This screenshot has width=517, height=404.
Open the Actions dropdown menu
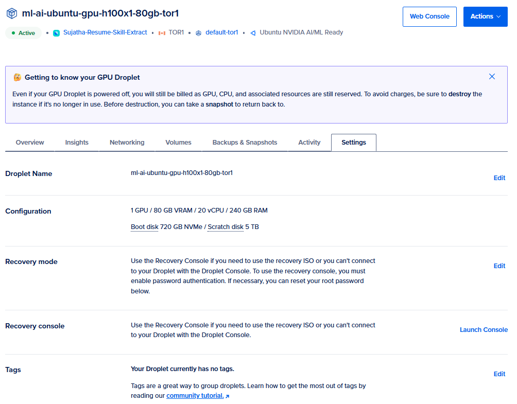click(485, 16)
